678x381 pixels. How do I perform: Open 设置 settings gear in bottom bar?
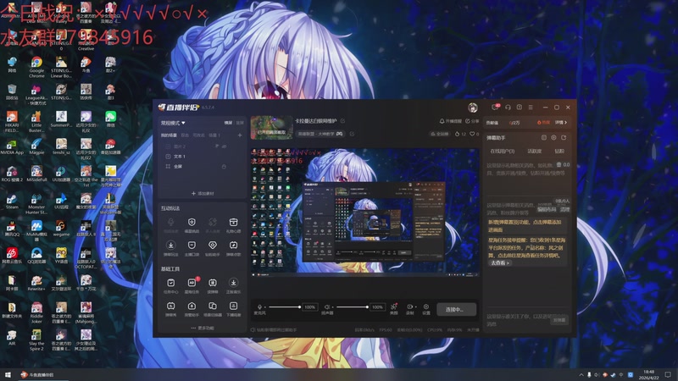coord(426,307)
